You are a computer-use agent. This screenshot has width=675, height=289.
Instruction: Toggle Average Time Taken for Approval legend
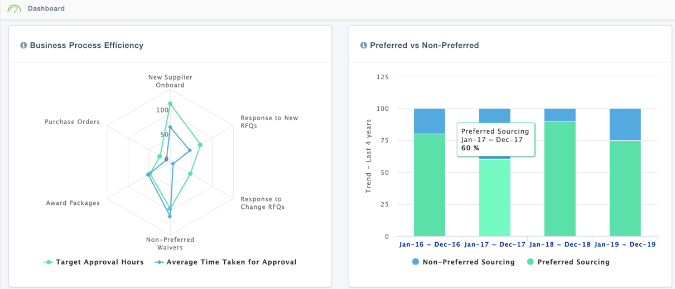pyautogui.click(x=231, y=262)
